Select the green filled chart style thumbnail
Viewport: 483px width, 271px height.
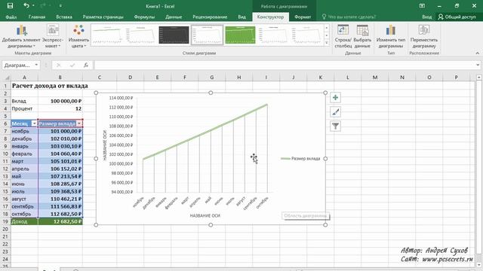pyautogui.click(x=240, y=35)
